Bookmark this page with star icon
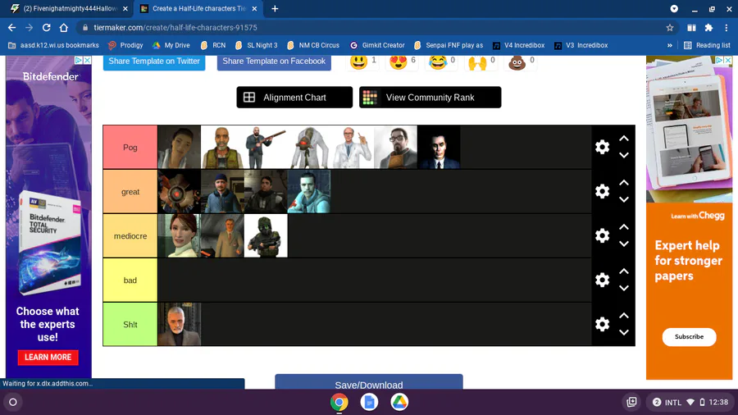Screen dimensions: 738x415 tap(670, 28)
